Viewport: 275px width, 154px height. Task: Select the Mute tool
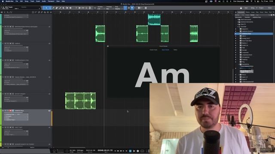coord(64,8)
